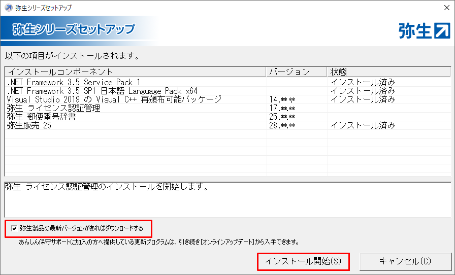This screenshot has width=455, height=275.
Task: Click the 状態 column header
Action: tap(389, 72)
